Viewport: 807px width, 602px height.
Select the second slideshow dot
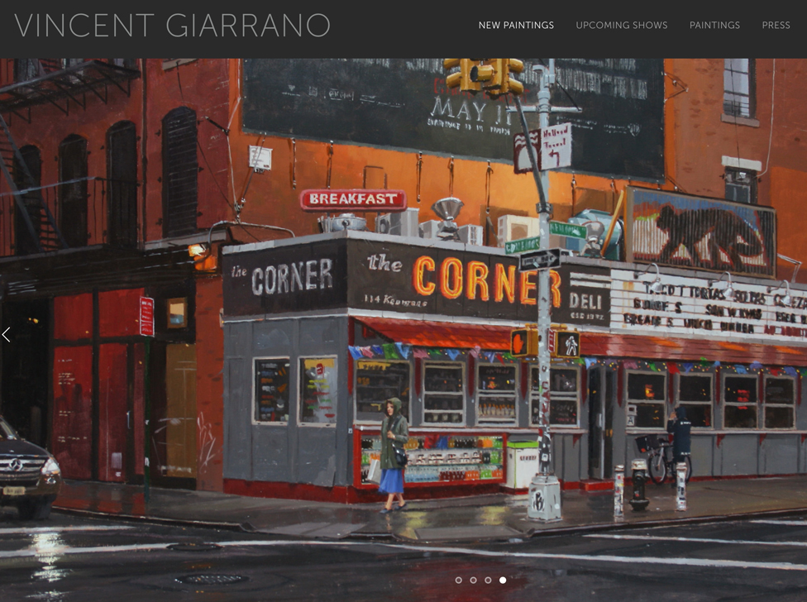[x=474, y=580]
